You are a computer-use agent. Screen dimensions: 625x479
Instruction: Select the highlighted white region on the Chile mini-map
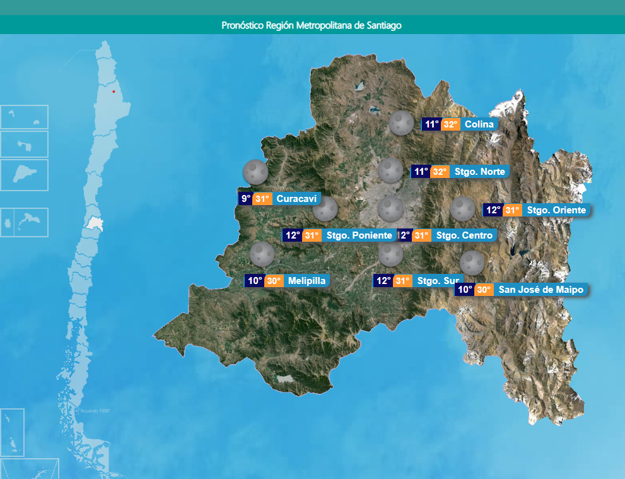(x=95, y=223)
